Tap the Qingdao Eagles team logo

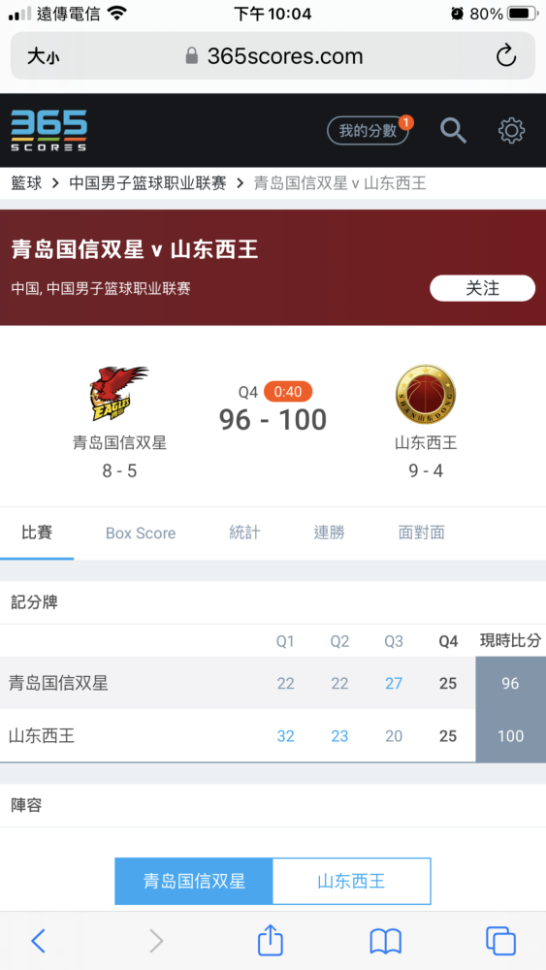coord(119,394)
